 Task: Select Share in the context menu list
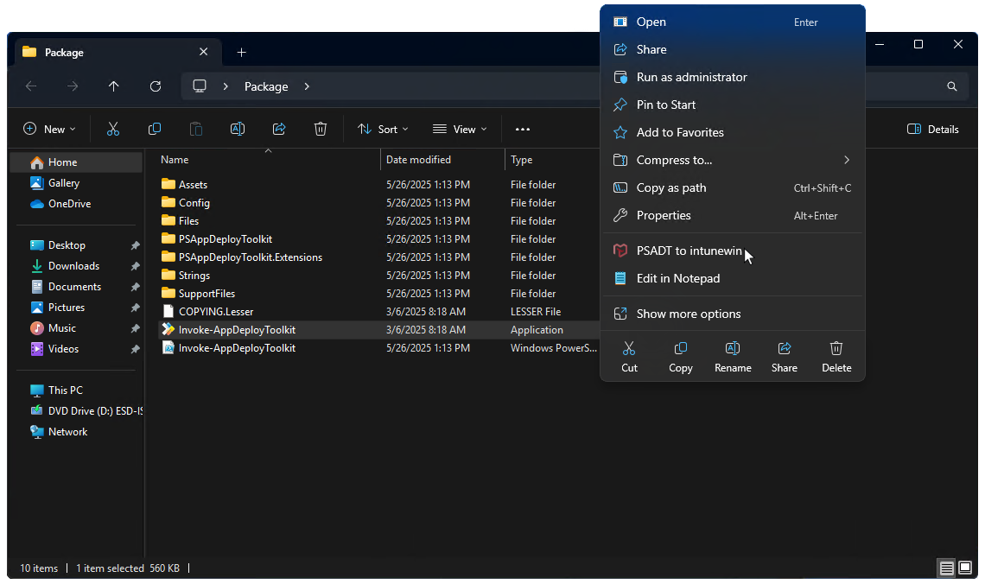[733, 49]
